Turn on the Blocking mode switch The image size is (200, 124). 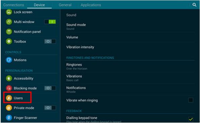[50, 88]
